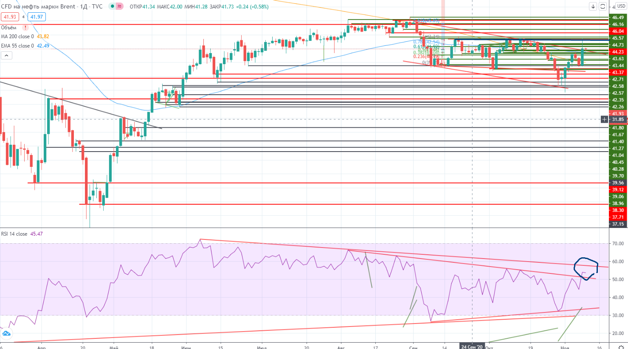Select the EMA 55 close indicator label

17,46
